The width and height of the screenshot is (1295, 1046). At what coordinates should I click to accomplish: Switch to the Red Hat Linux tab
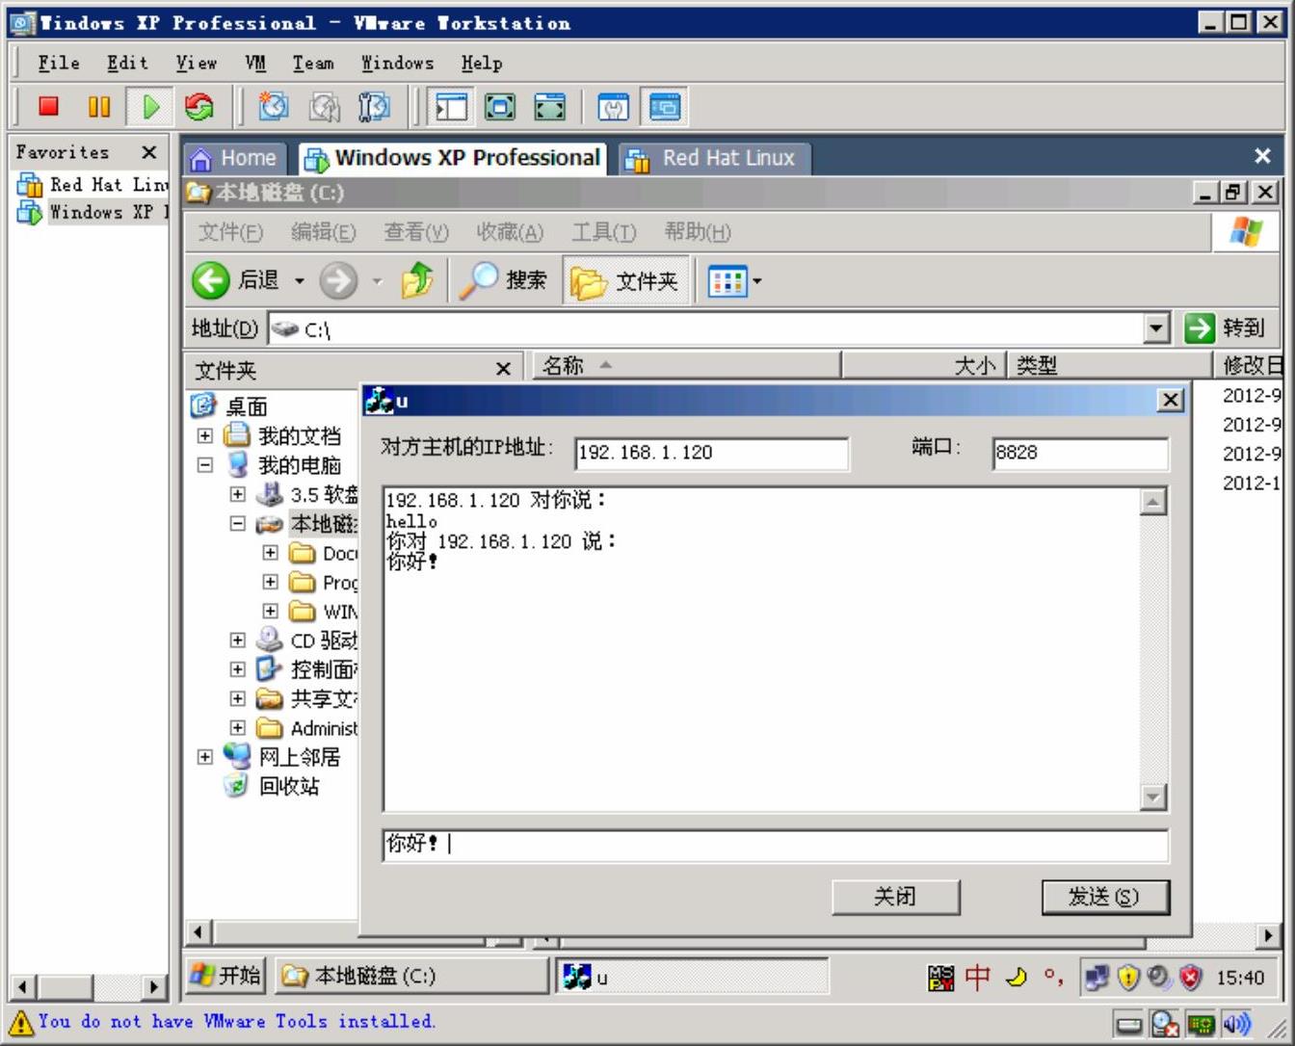pos(714,158)
